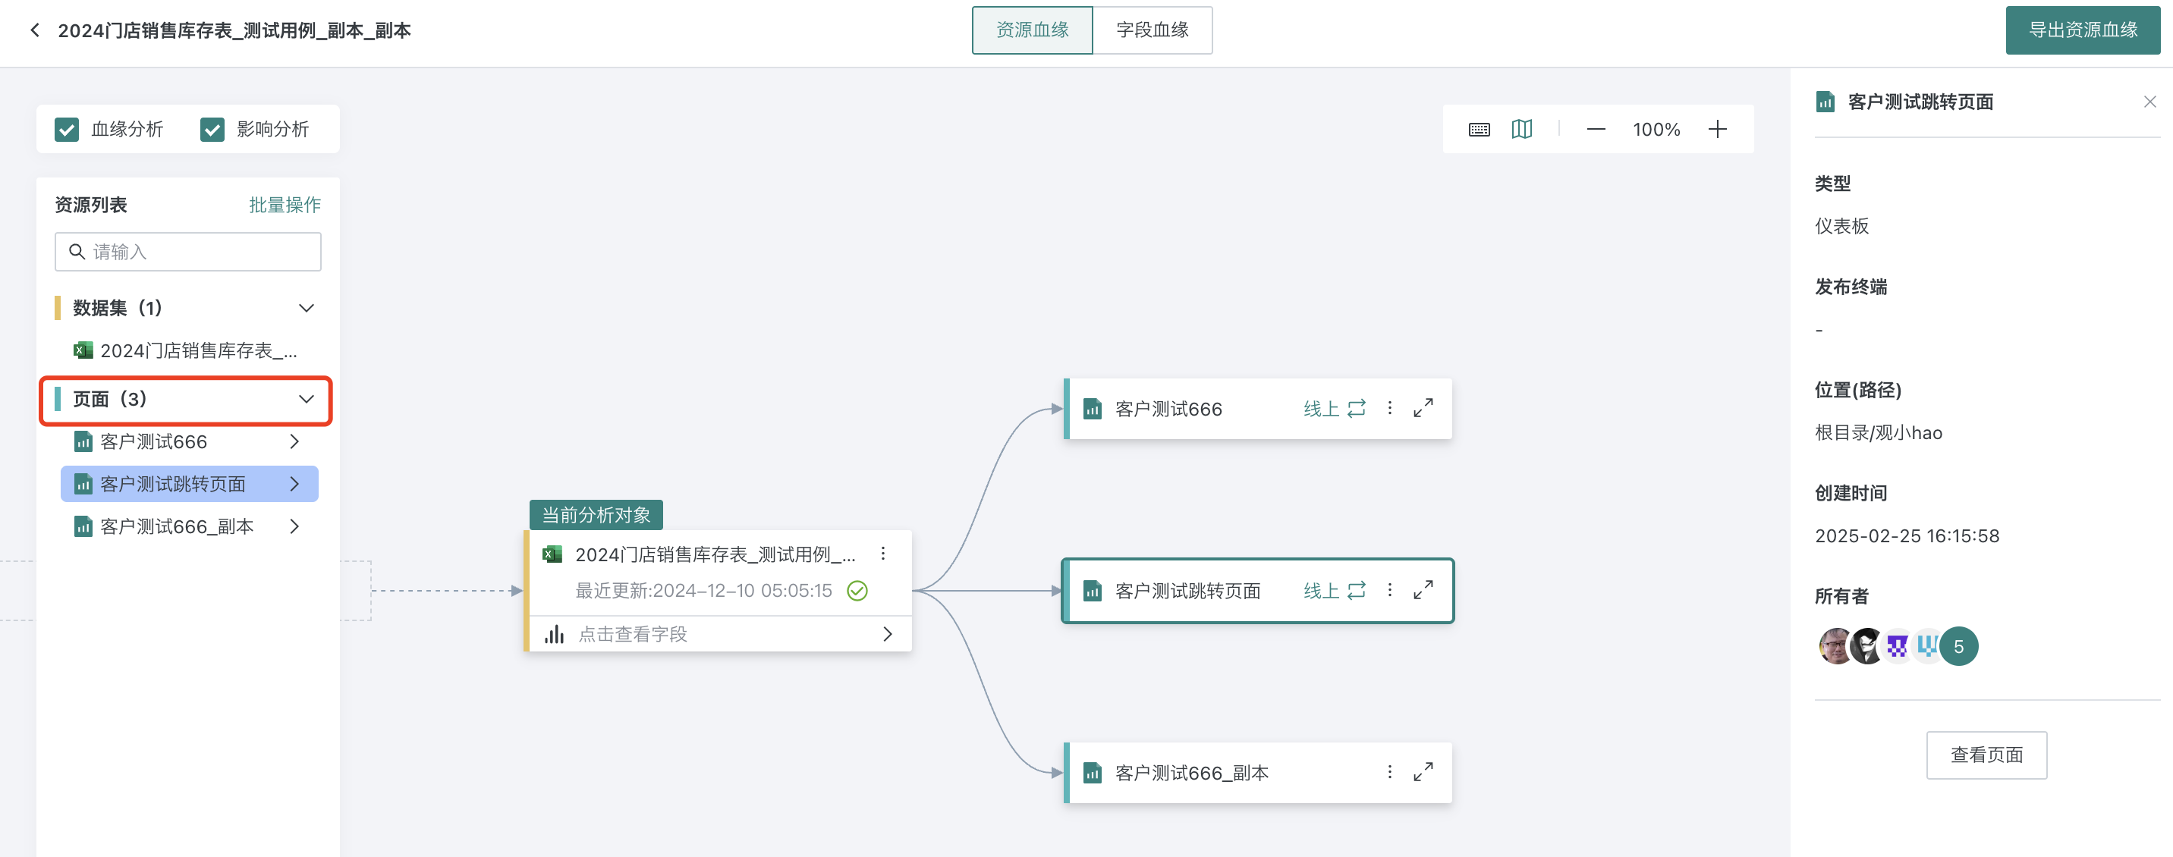Open the keyboard shortcuts icon in canvas toolbar
Image resolution: width=2173 pixels, height=857 pixels.
tap(1479, 128)
